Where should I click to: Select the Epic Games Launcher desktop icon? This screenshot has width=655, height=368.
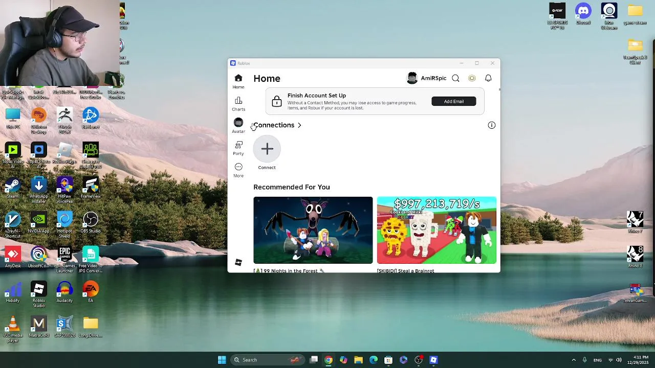[x=64, y=260]
